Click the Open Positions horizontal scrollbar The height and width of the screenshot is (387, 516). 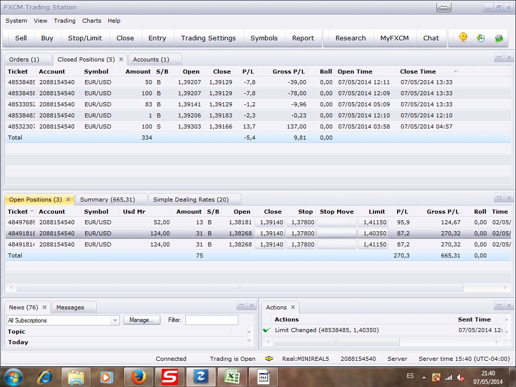[239, 288]
